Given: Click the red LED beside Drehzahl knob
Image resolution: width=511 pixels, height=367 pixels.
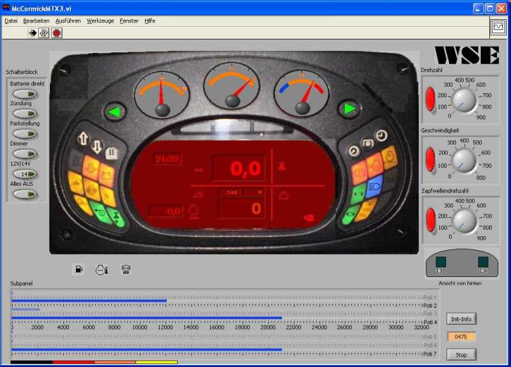Looking at the screenshot, I should pyautogui.click(x=431, y=99).
